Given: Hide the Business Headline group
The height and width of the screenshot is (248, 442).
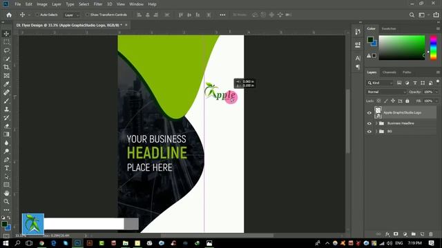Looking at the screenshot, I should [x=369, y=123].
